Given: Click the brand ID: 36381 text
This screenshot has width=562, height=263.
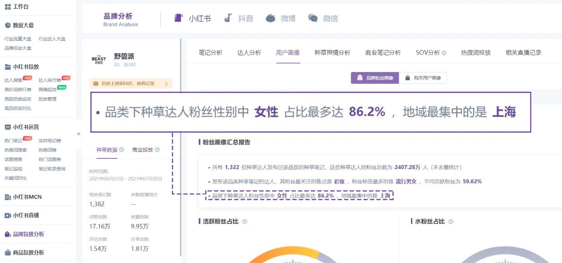Looking at the screenshot, I should (125, 65).
